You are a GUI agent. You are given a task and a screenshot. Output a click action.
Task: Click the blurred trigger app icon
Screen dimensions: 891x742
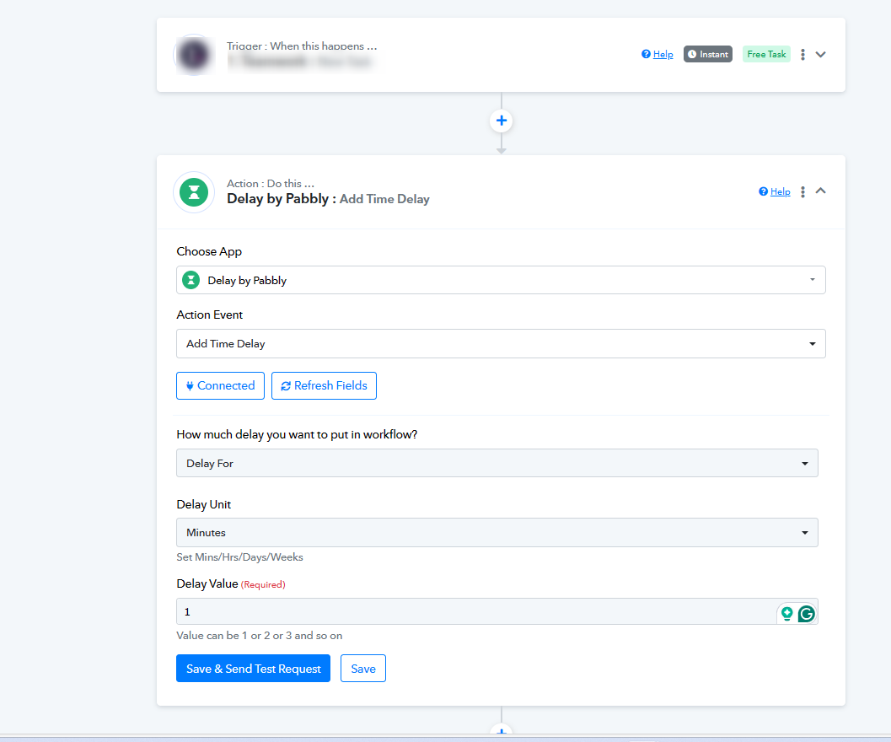tap(194, 55)
